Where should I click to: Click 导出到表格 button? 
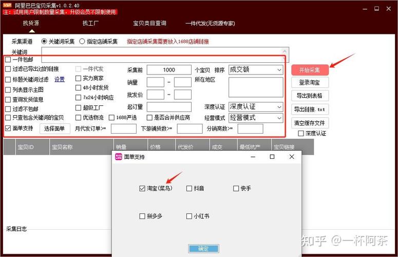pos(310,96)
